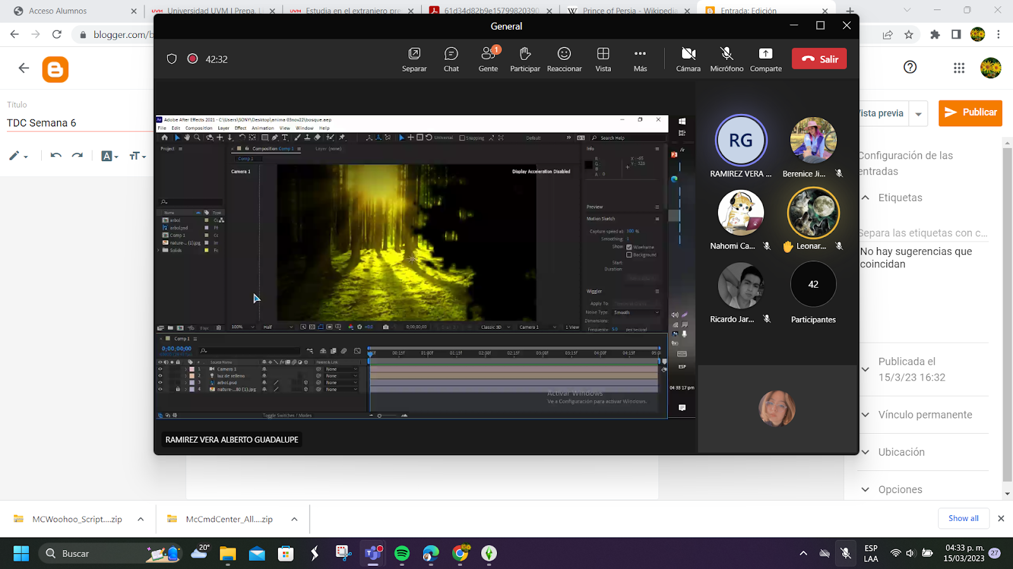Screen dimensions: 1013x569
Task: Click the Blogger sidebar vertical scrollbar
Action: [x=1007, y=314]
